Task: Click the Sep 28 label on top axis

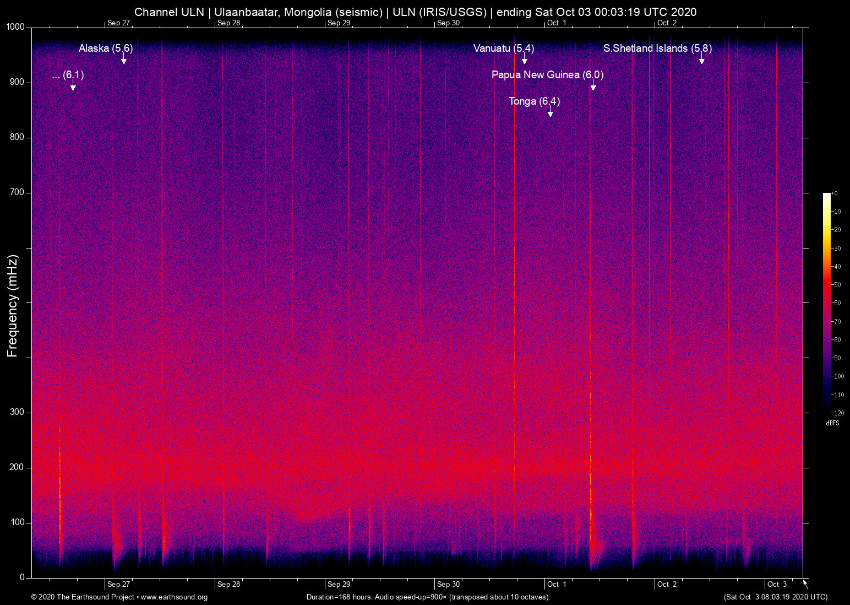Action: click(x=228, y=23)
